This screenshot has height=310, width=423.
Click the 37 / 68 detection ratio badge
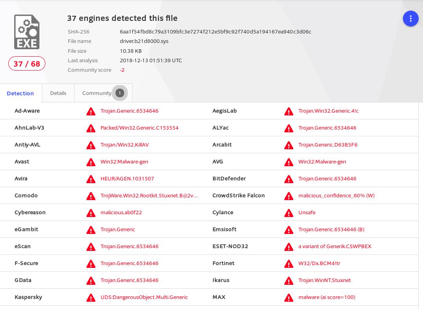[x=27, y=63]
